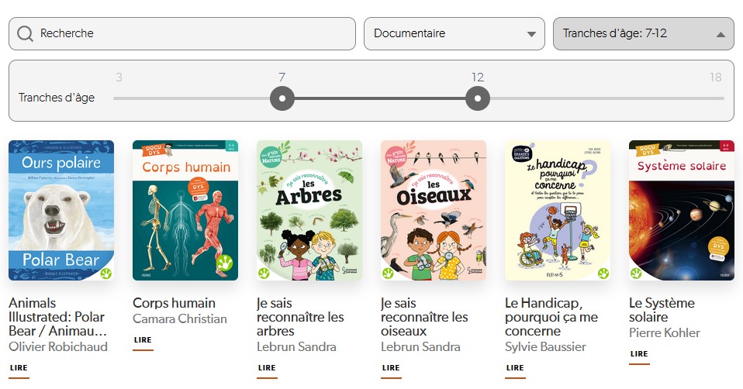743x389 pixels.
Task: Click title Je sais reconnaître les arbres
Action: pyautogui.click(x=300, y=317)
